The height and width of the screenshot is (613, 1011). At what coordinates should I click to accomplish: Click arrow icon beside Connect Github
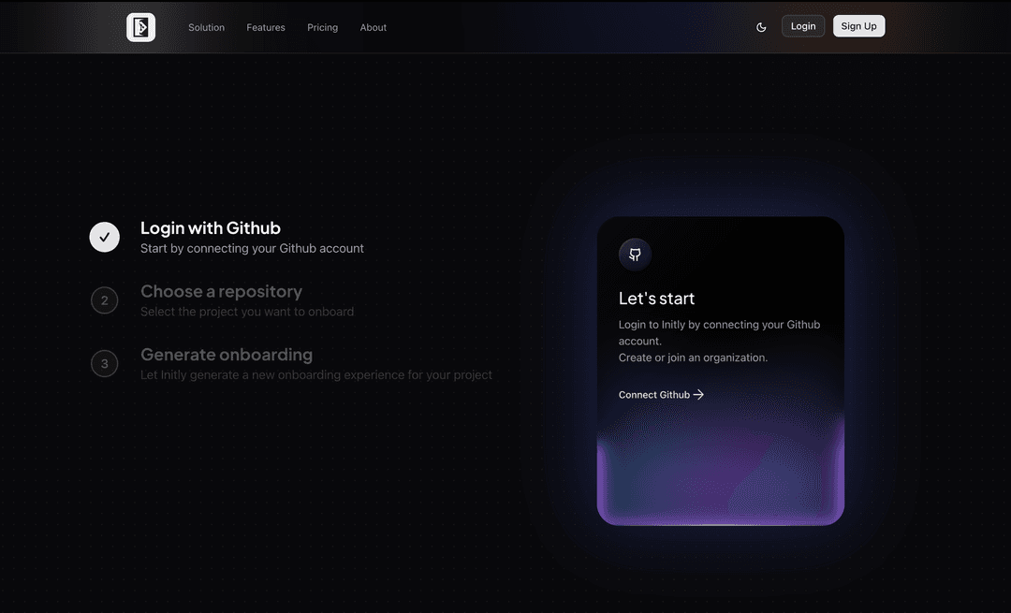[698, 395]
